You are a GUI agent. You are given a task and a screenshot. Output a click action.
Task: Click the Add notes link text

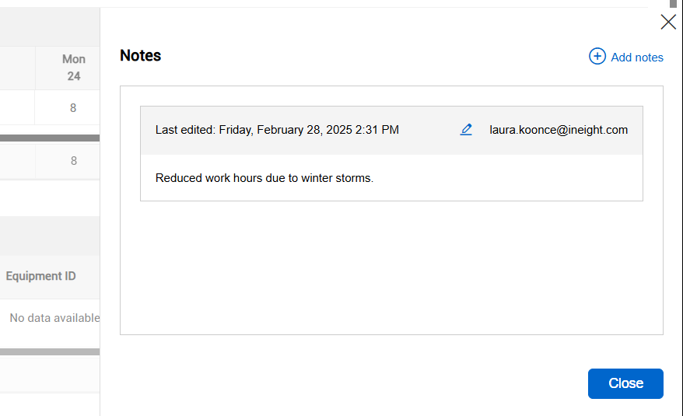[x=637, y=57]
